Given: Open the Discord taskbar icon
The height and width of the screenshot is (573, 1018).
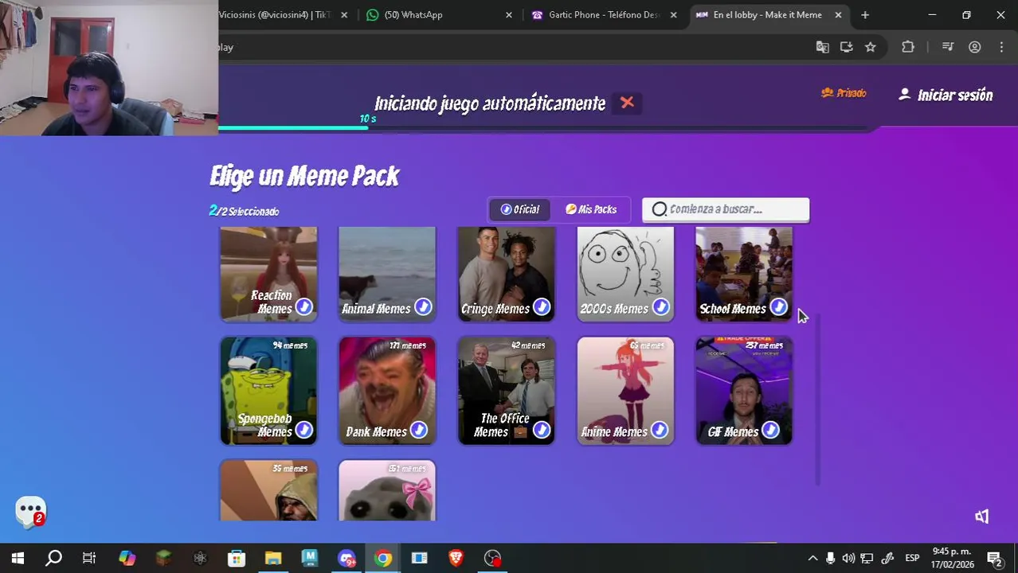Looking at the screenshot, I should tap(347, 558).
